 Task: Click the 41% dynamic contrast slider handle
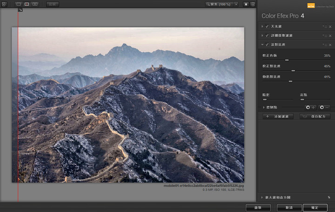tap(290, 81)
